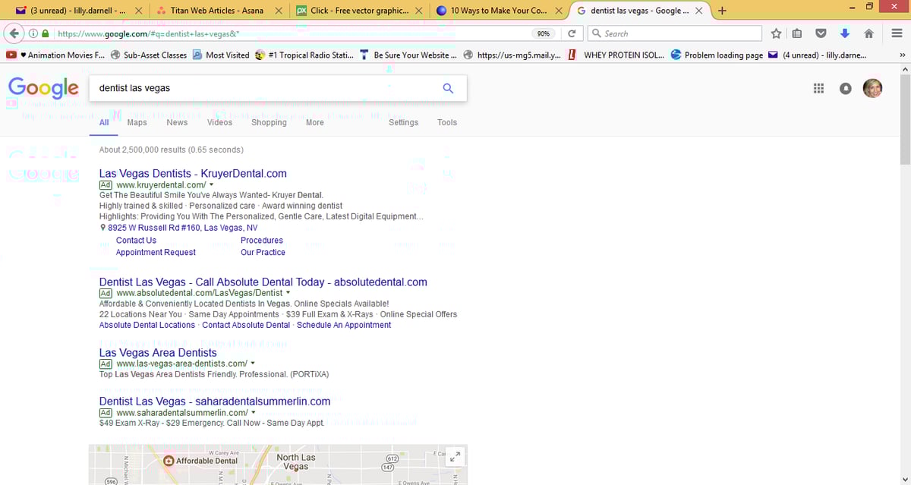Reload the page with the refresh icon
The image size is (911, 485).
click(x=572, y=33)
